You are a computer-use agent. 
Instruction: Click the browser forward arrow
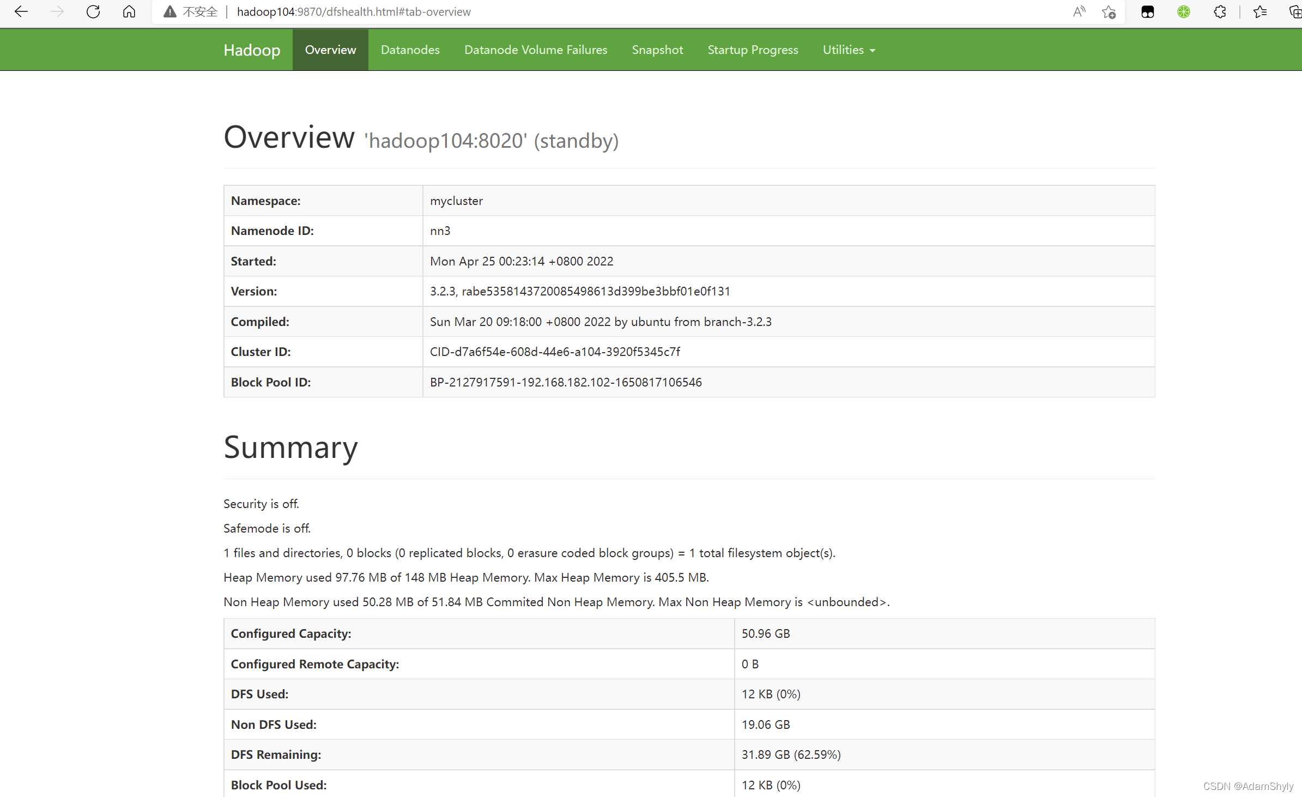coord(57,11)
